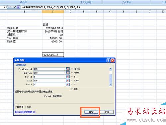Click the cell showing 2015年5月31日

tap(53, 31)
